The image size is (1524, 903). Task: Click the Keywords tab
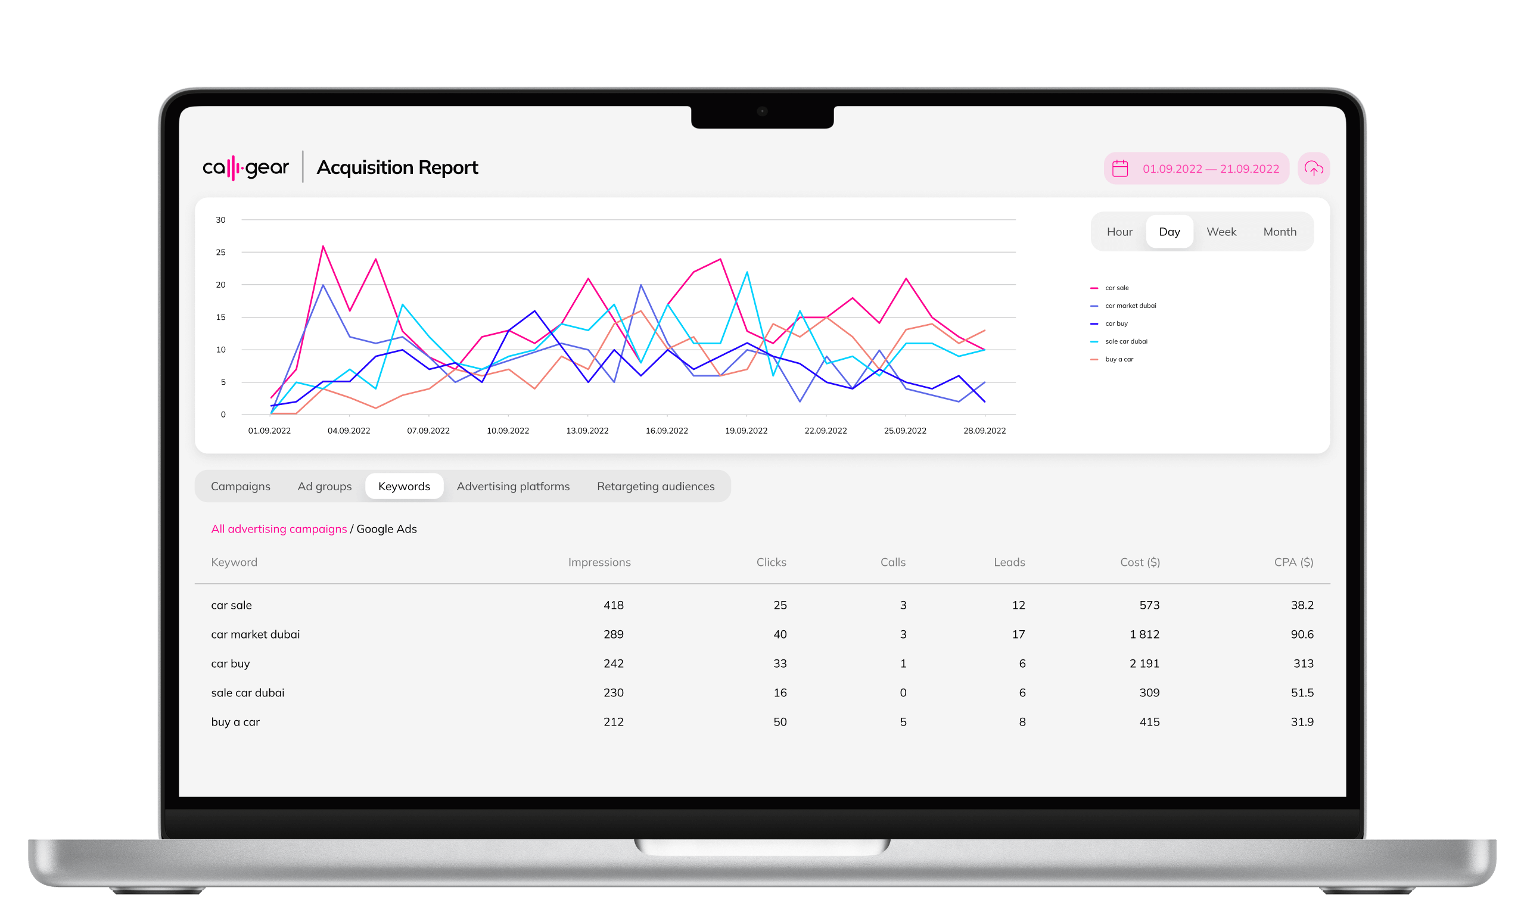[403, 486]
